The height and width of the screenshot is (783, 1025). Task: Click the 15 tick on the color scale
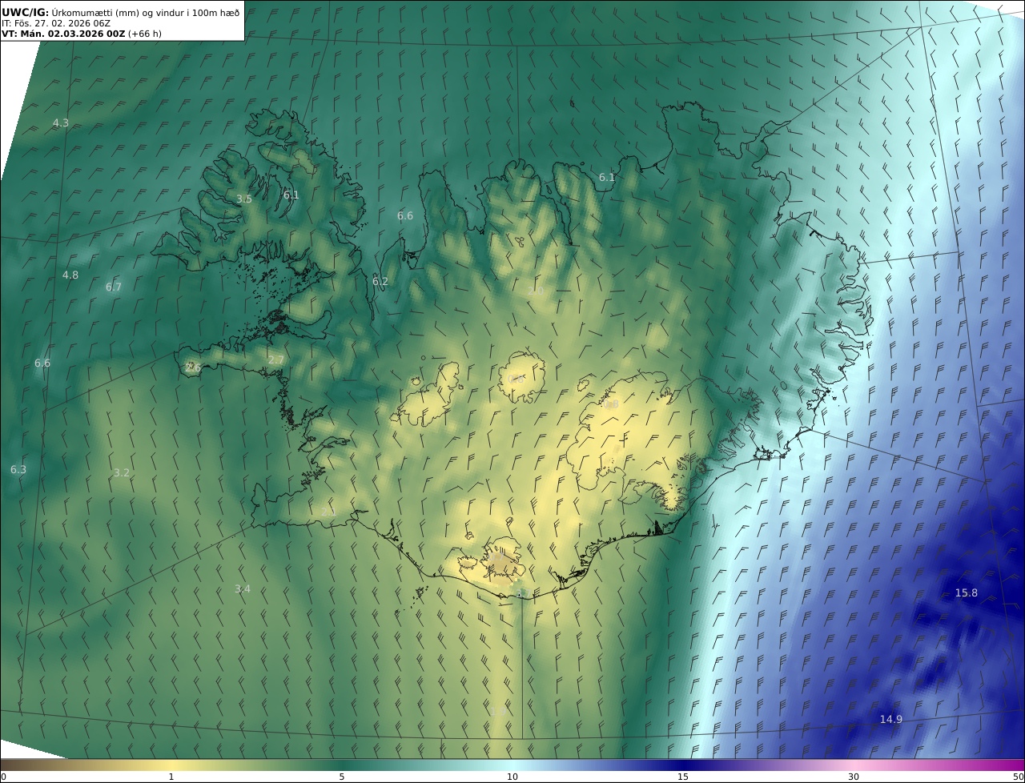[x=683, y=777]
